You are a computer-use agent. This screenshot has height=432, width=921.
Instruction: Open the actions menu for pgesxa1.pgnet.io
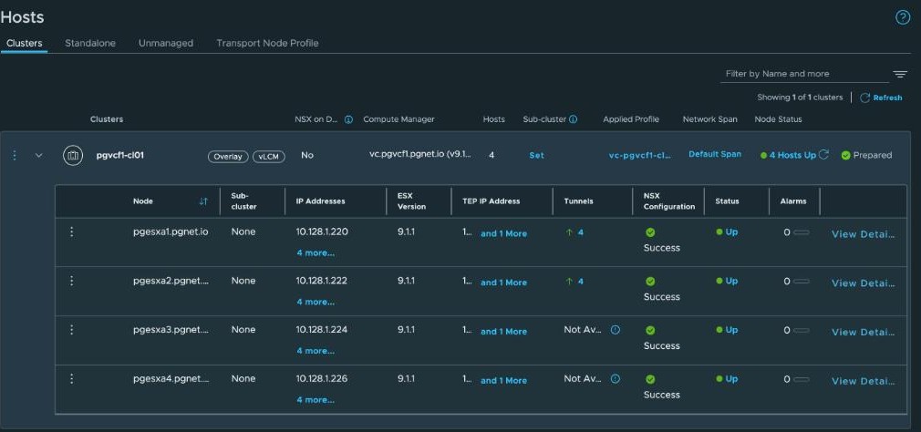tap(72, 231)
